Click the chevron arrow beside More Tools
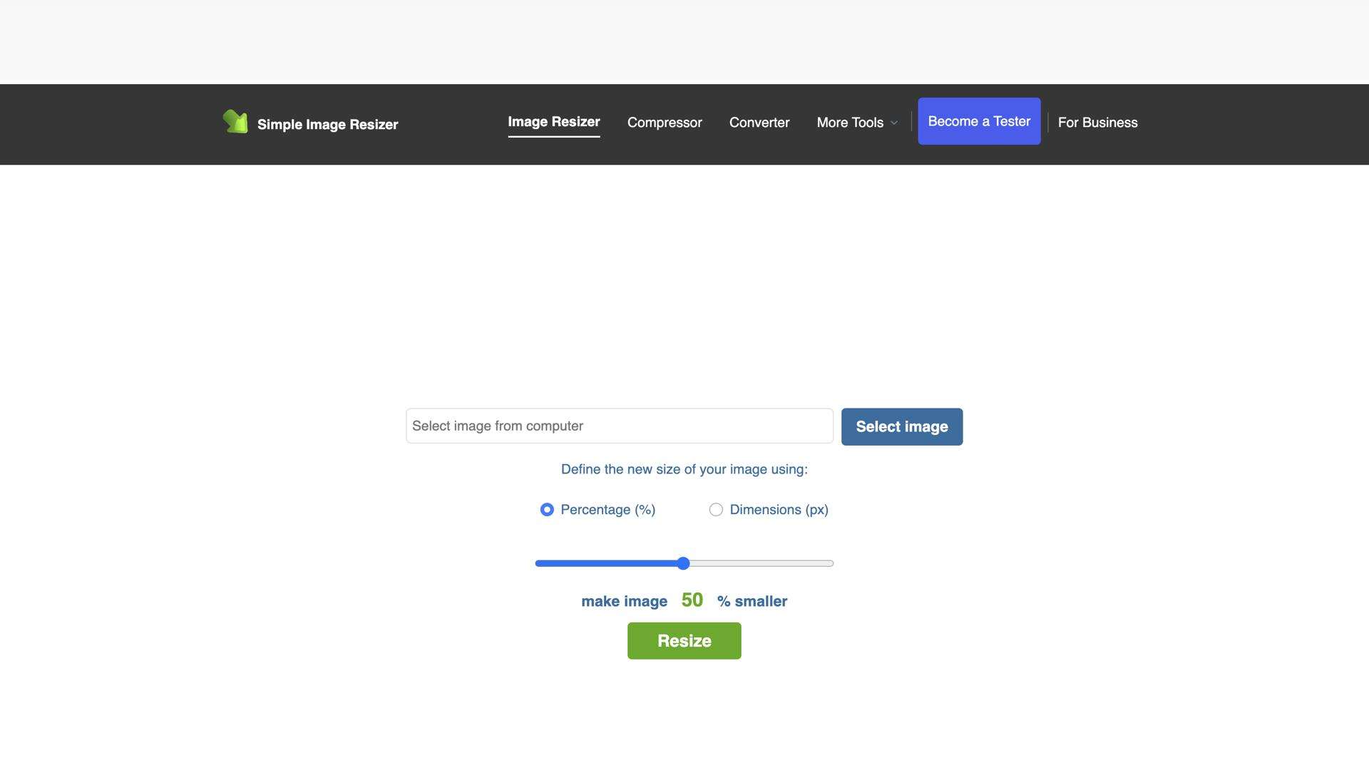The height and width of the screenshot is (770, 1369). click(893, 123)
